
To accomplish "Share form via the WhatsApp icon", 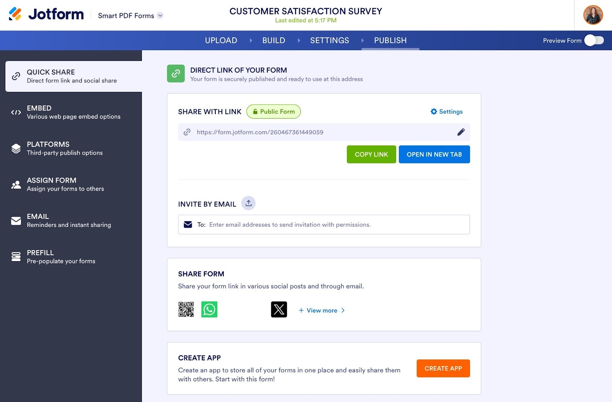I will point(209,309).
